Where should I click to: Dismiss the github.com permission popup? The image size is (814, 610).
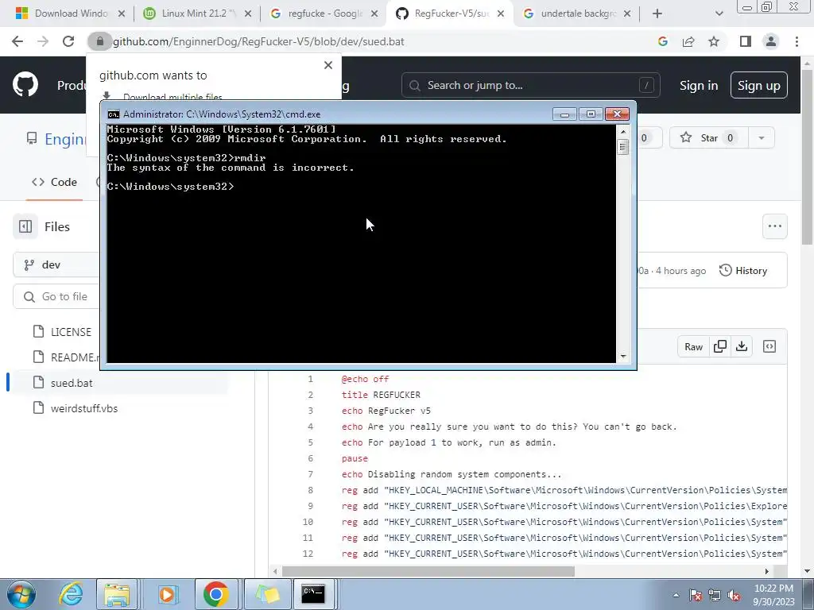pyautogui.click(x=328, y=65)
